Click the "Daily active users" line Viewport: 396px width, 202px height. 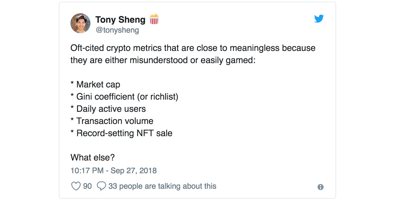tap(108, 109)
